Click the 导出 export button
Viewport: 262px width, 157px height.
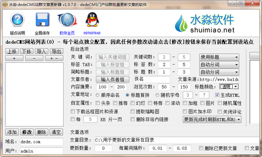tap(56, 51)
